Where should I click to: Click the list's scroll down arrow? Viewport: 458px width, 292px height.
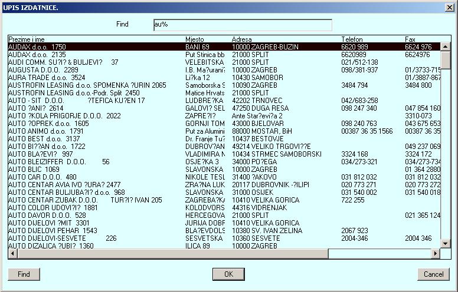click(445, 243)
